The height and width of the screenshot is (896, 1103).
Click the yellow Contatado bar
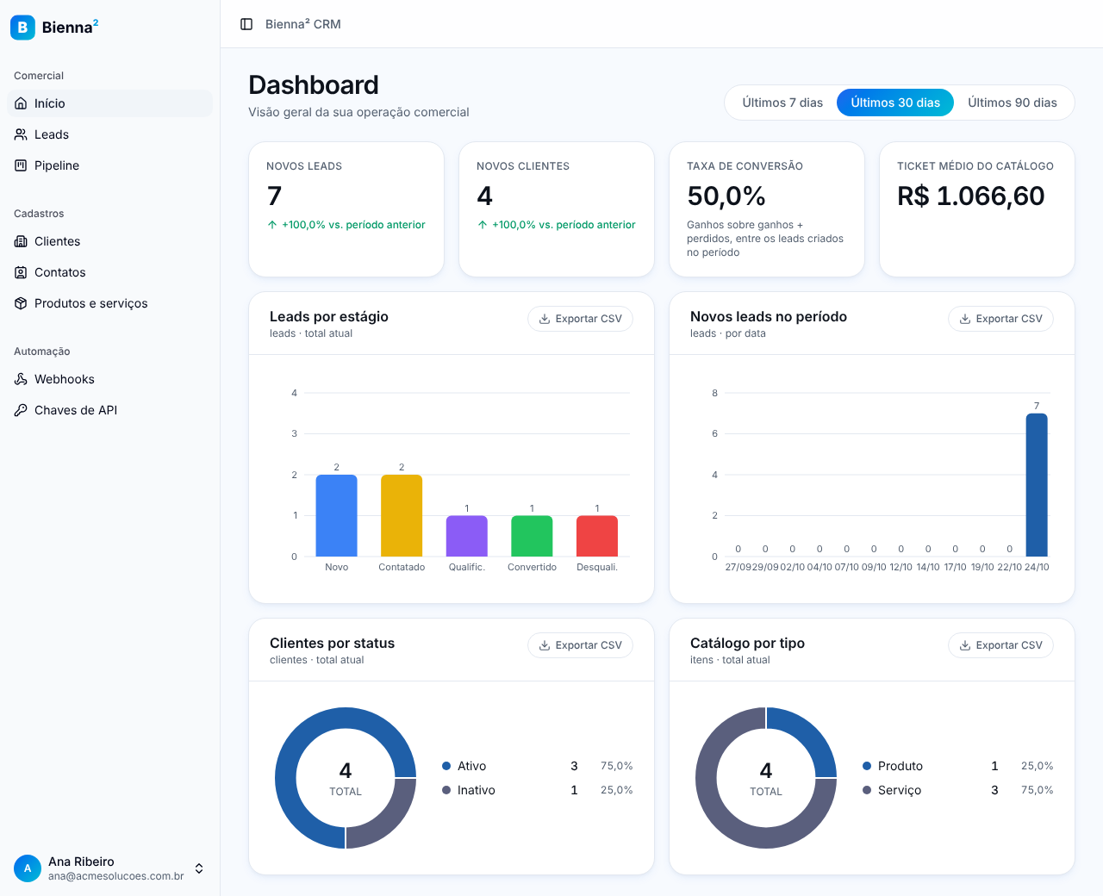pyautogui.click(x=402, y=515)
